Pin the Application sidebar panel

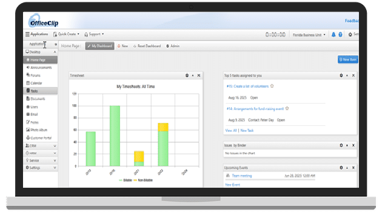56,44
